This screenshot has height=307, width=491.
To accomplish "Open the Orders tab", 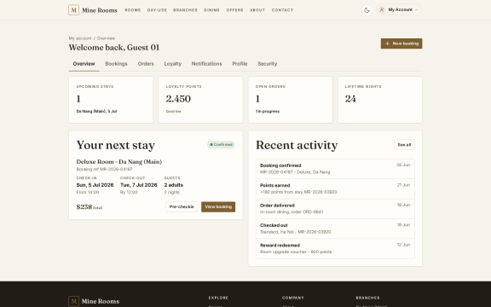I will click(146, 64).
